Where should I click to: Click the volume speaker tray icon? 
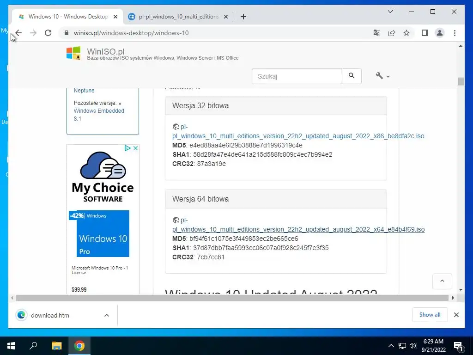pos(413,346)
